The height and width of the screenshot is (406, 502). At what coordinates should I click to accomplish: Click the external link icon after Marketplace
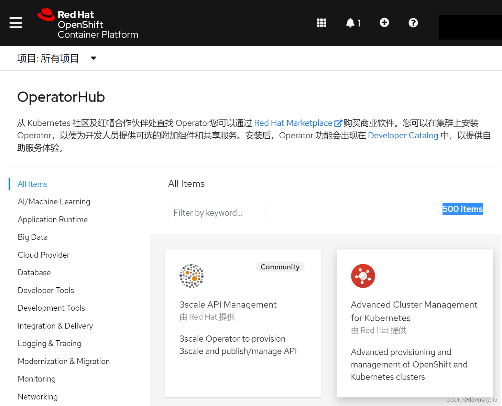(x=338, y=123)
